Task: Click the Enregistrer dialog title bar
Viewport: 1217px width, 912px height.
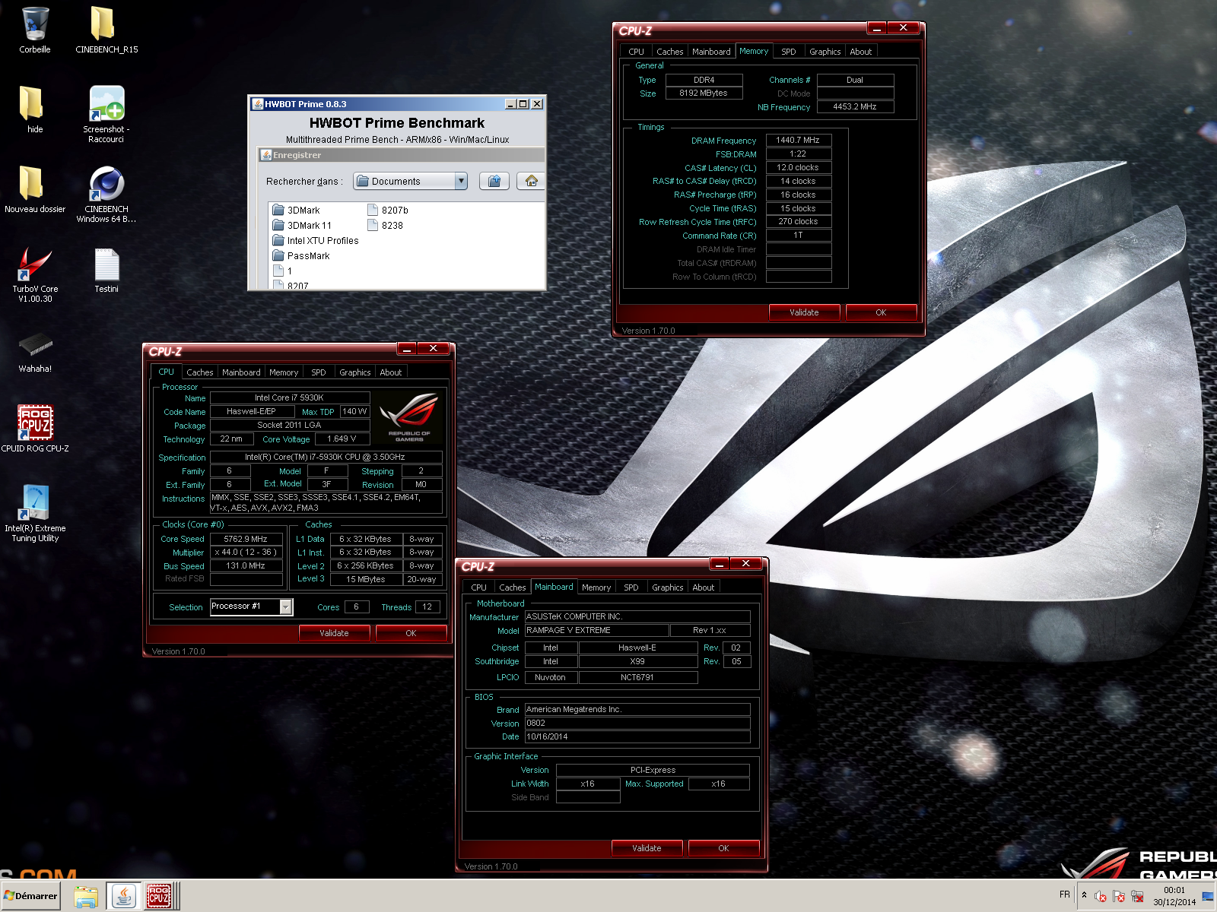Action: (x=402, y=155)
